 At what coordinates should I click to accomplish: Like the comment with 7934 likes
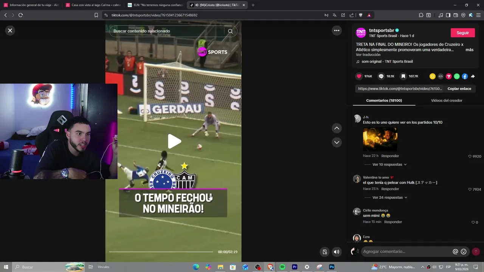point(470,189)
